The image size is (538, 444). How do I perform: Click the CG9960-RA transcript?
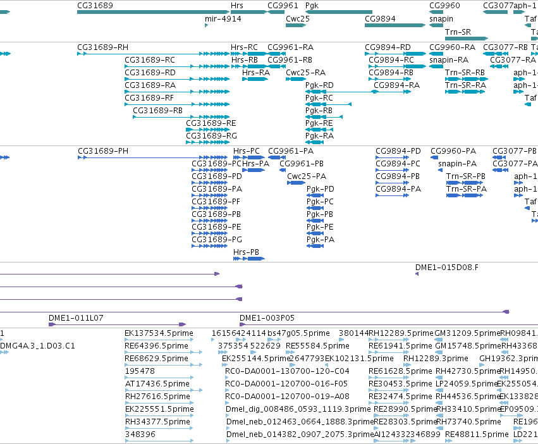436,54
